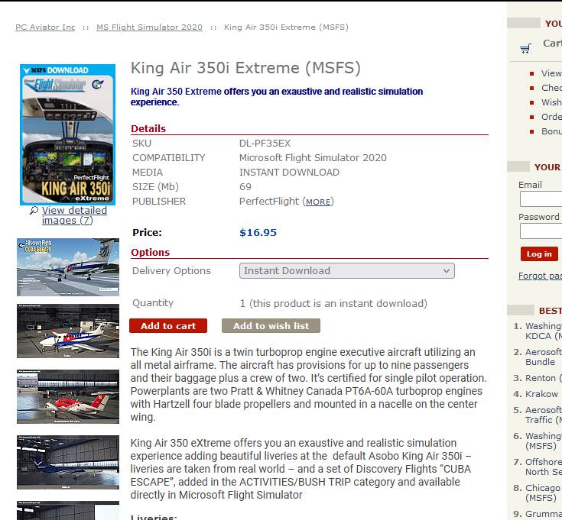This screenshot has height=520, width=562.
Task: Open the blue-white King Air hangar thumbnail
Action: [68, 331]
